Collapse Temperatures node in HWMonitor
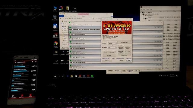The image size is (193, 108). coord(144,16)
